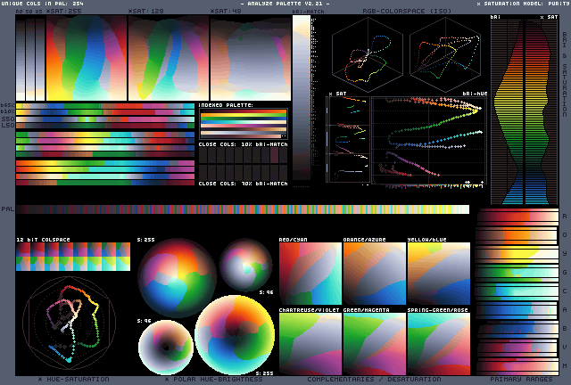
Task: Select the SAT:128 hue map panel
Action: click(x=168, y=58)
